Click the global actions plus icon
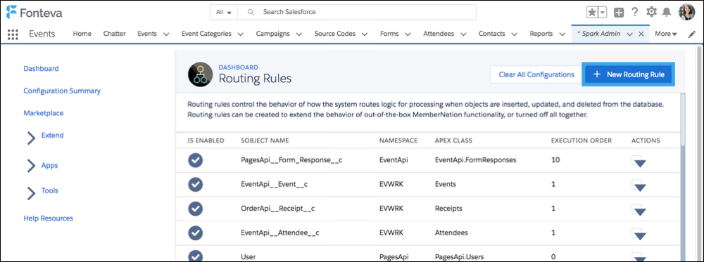The image size is (704, 262). coord(619,13)
